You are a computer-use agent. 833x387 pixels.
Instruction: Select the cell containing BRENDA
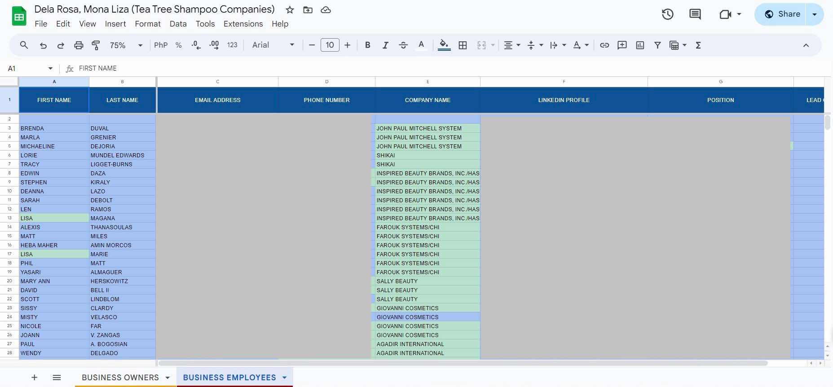pyautogui.click(x=54, y=128)
